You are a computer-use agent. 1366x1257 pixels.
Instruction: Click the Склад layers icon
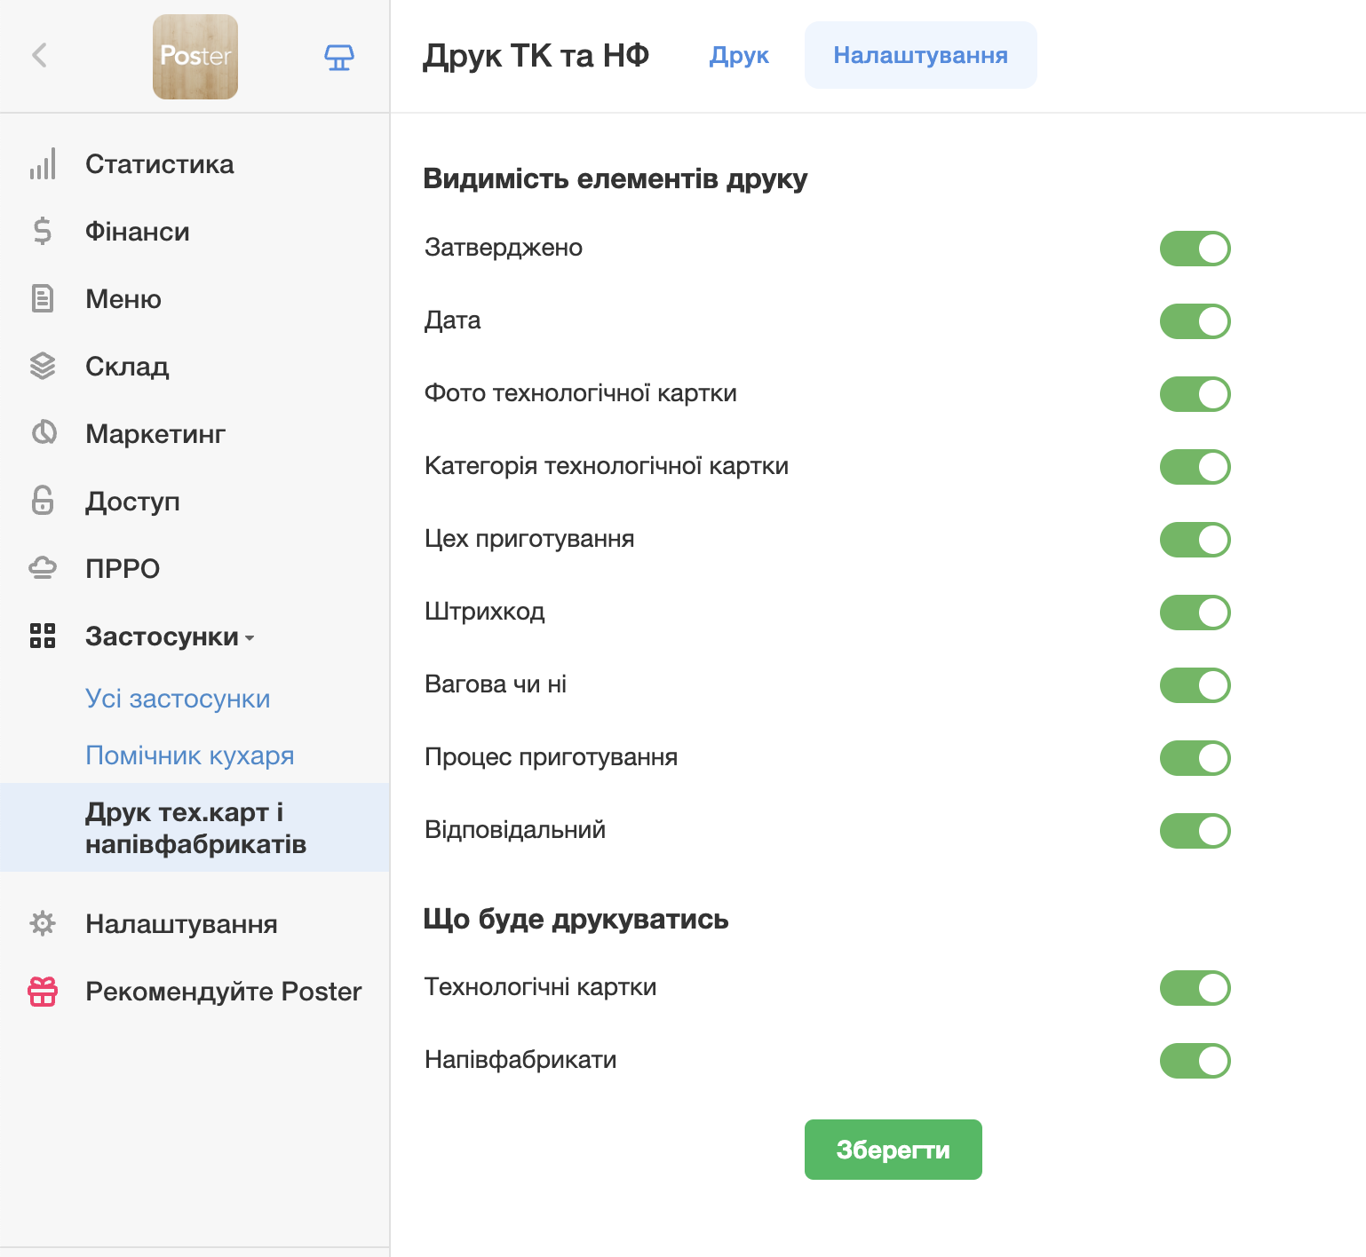point(43,367)
